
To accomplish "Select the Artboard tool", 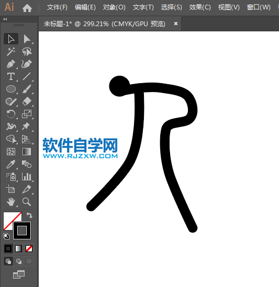I will pos(11,189).
